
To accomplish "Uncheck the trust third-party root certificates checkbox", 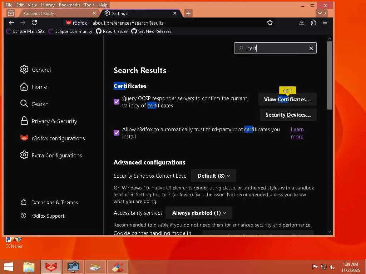I will (117, 133).
